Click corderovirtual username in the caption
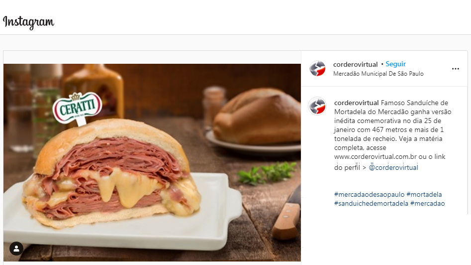The width and height of the screenshot is (471, 265). tap(356, 103)
